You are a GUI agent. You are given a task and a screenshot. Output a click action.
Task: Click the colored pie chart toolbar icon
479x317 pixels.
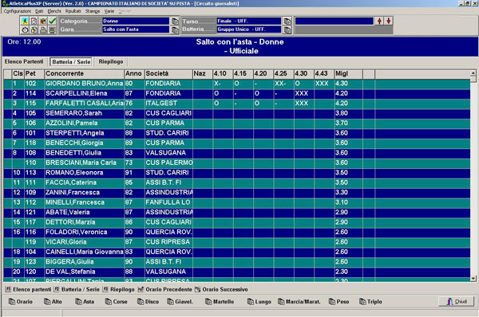(43, 21)
